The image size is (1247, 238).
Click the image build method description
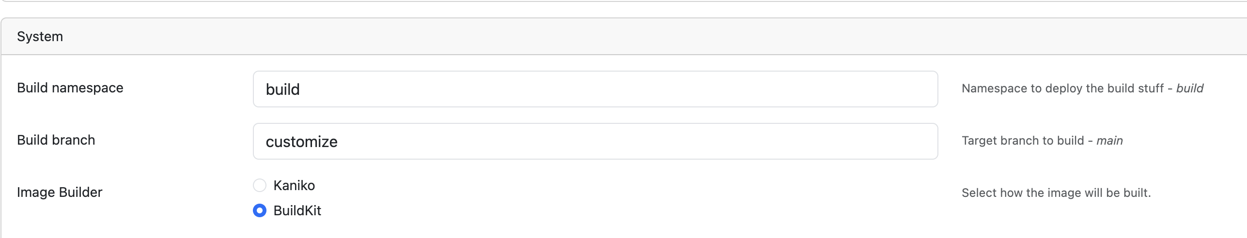point(1056,193)
